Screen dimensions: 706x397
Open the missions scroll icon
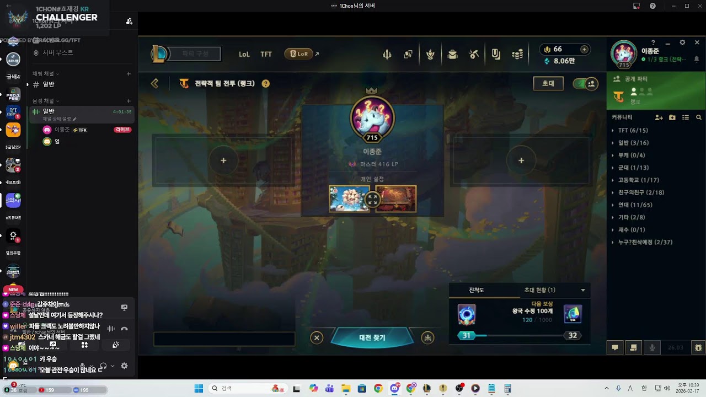click(634, 347)
